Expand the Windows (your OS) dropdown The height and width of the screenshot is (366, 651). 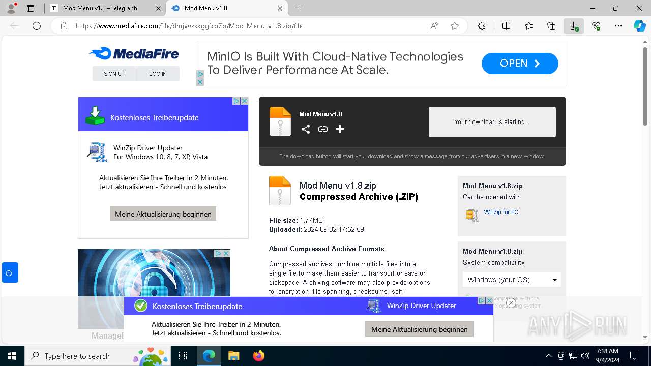(512, 280)
